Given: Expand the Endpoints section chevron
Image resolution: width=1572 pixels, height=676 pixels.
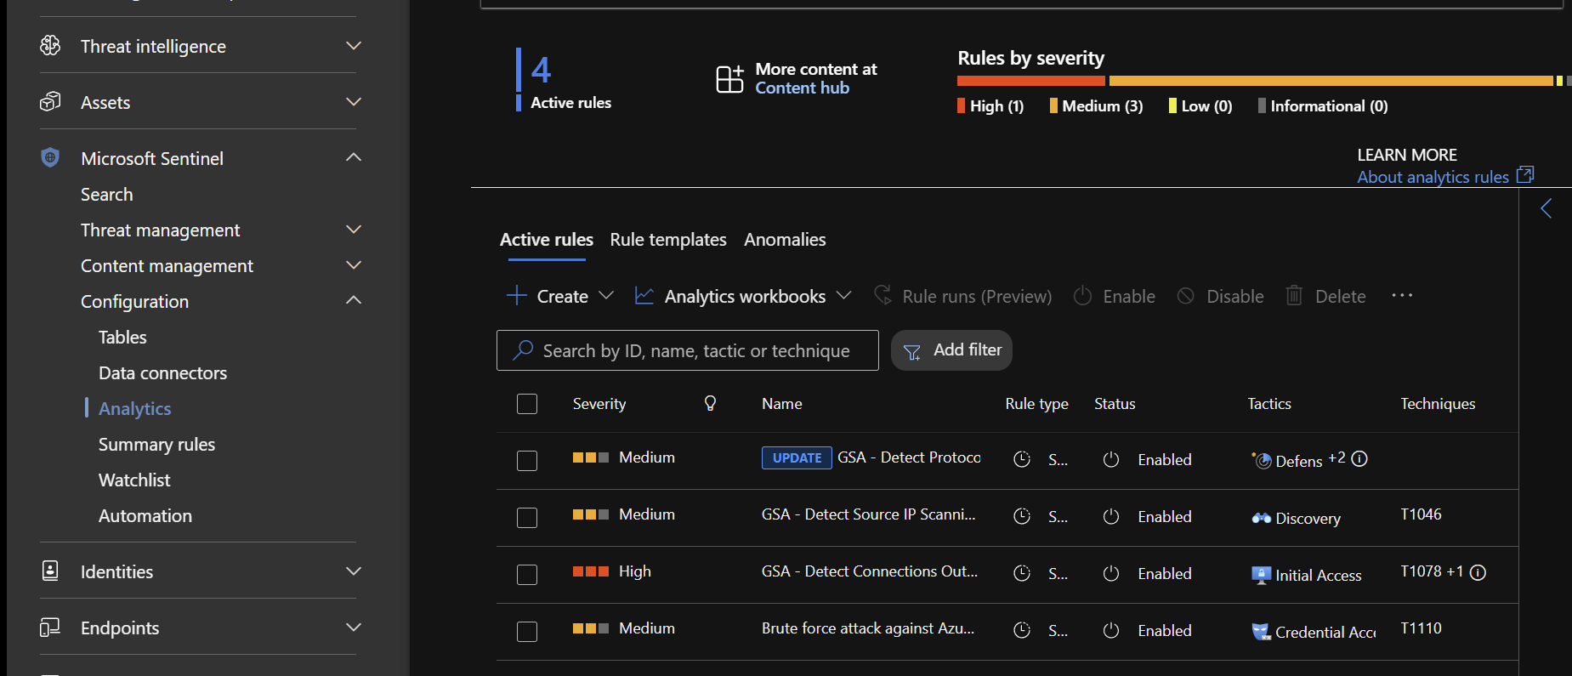Looking at the screenshot, I should point(354,627).
